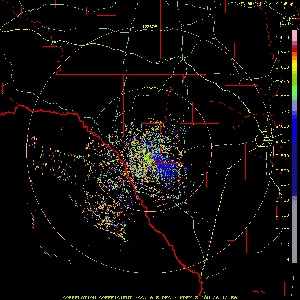This screenshot has height=300, width=300.
Task: Pick the pink swatch beside 1.000
Action: pyautogui.click(x=294, y=36)
